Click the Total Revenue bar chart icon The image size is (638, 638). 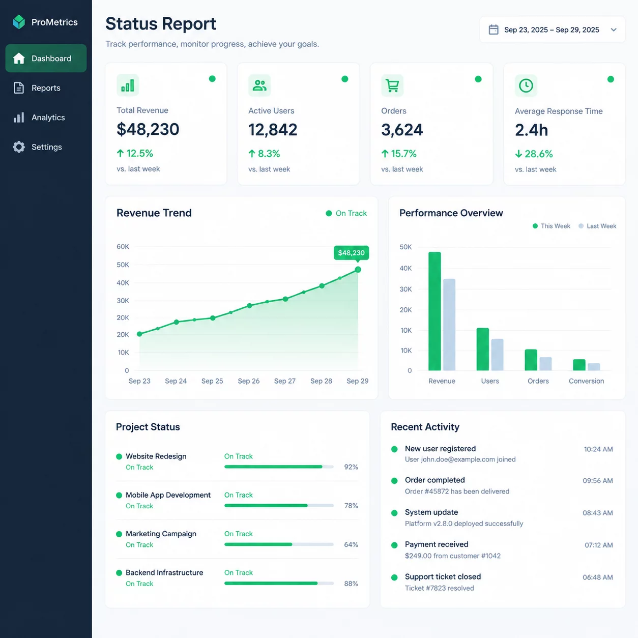[x=128, y=85]
